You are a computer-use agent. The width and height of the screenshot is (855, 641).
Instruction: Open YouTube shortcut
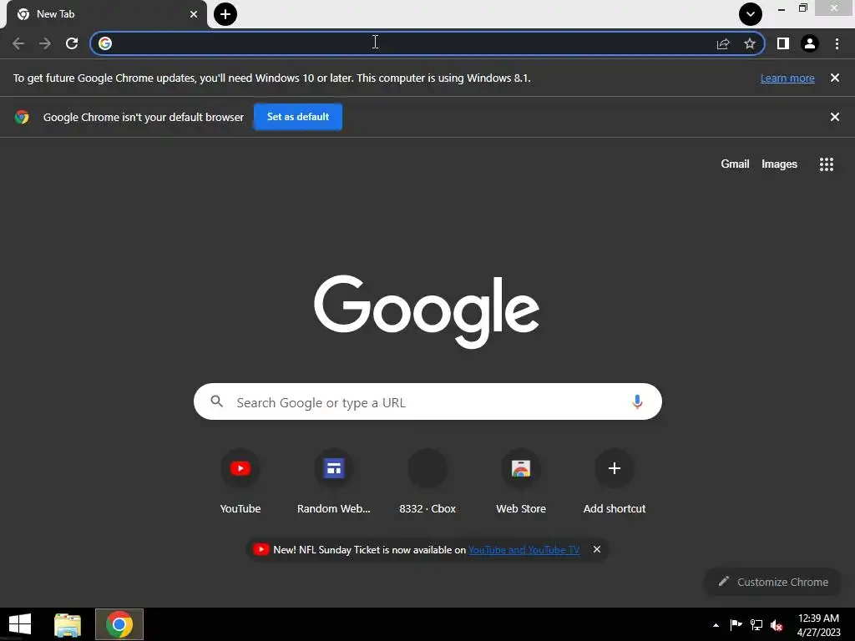tap(240, 482)
